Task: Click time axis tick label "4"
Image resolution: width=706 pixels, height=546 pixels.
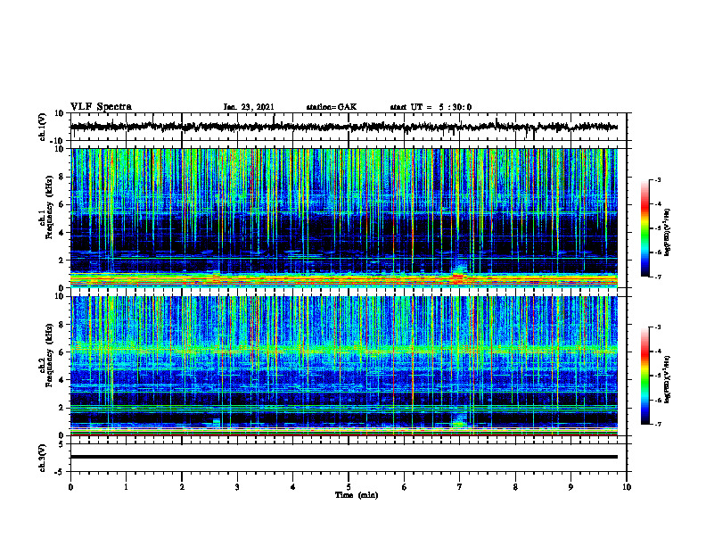Action: [x=293, y=487]
